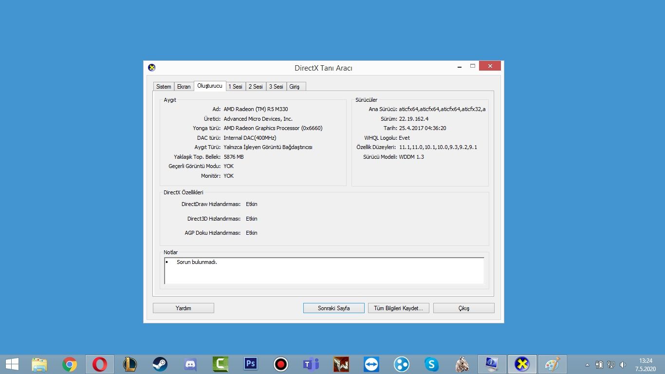The width and height of the screenshot is (665, 374).
Task: Open Camtasia from the taskbar
Action: click(x=221, y=364)
